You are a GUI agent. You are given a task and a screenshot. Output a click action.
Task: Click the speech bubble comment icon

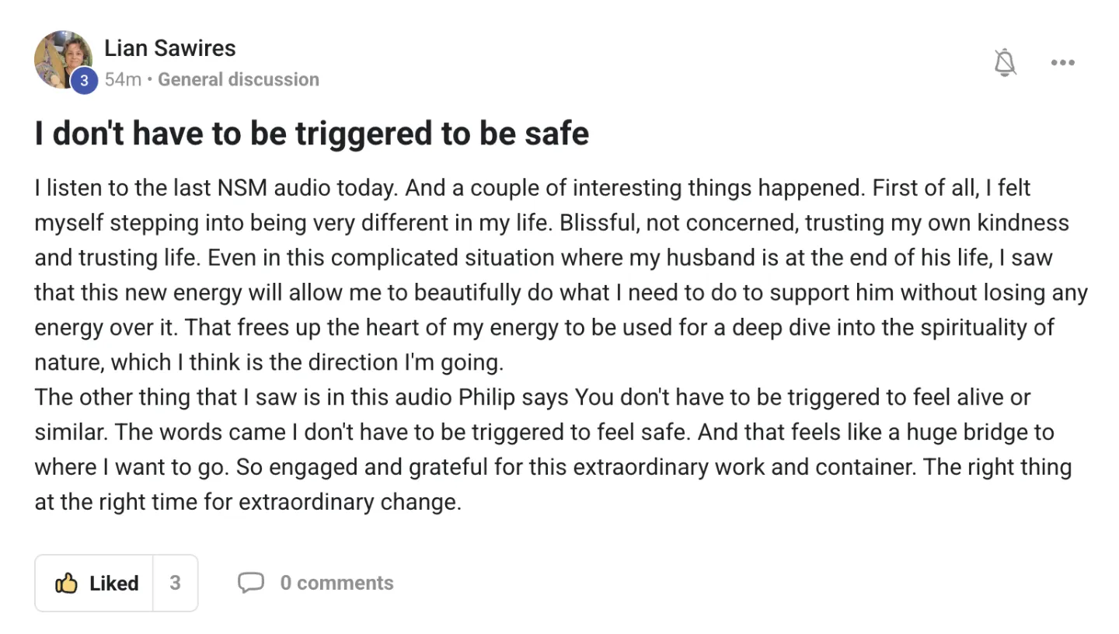point(250,583)
